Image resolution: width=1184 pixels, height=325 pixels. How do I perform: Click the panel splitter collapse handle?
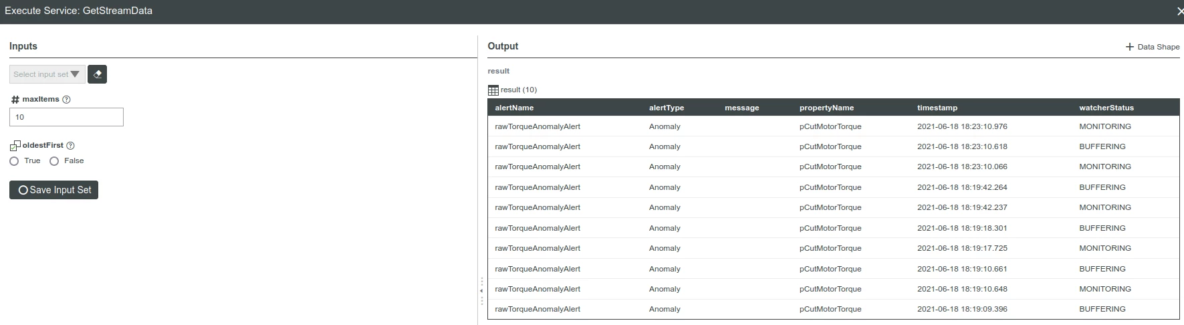tap(481, 291)
